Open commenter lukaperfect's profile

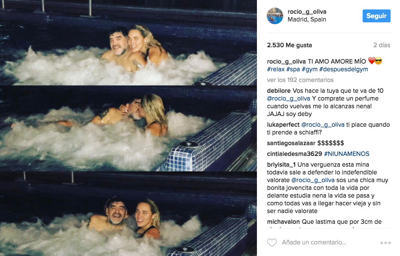coord(283,125)
